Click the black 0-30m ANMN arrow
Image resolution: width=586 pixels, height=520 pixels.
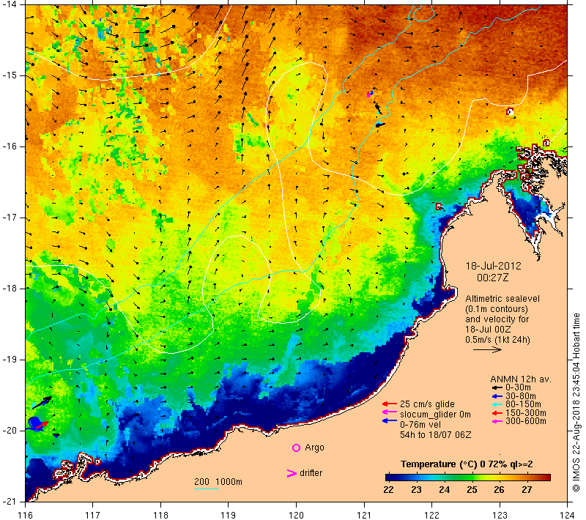[x=497, y=387]
